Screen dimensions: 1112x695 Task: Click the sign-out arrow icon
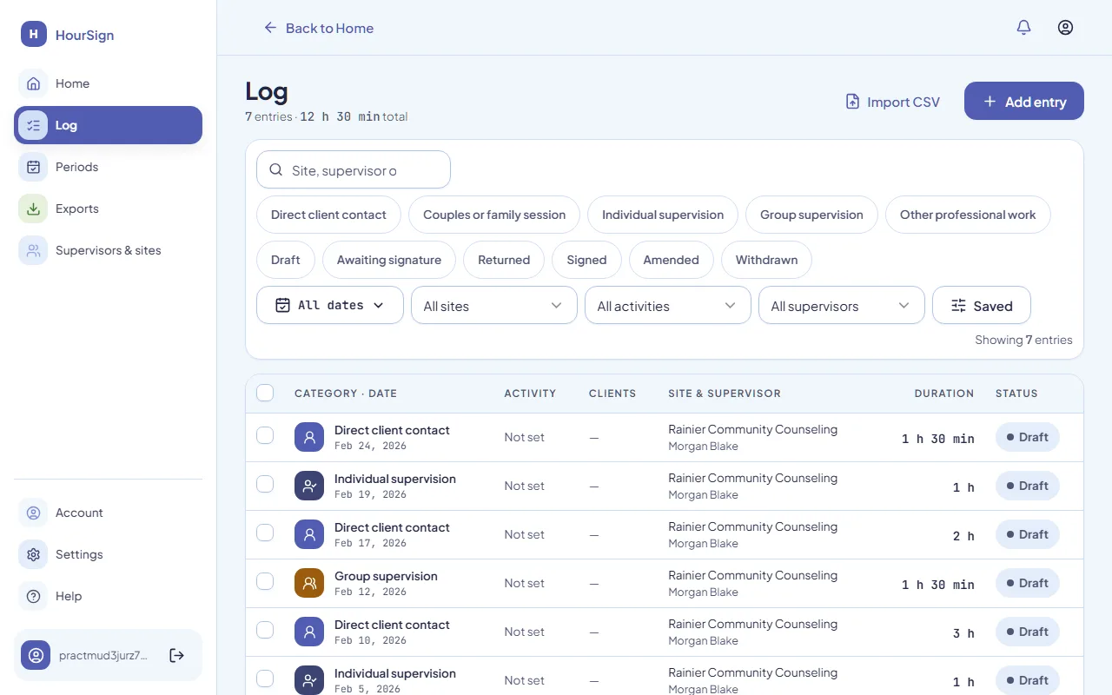coord(176,655)
